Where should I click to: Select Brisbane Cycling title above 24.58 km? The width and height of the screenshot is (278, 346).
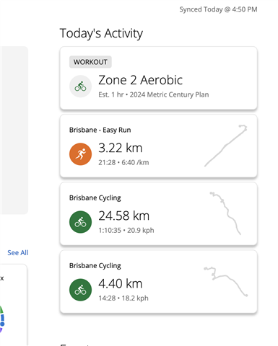coord(95,198)
